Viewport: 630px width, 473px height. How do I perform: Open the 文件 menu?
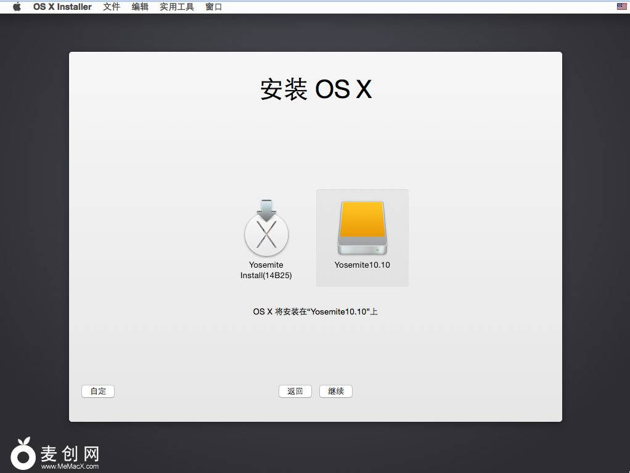tap(112, 7)
